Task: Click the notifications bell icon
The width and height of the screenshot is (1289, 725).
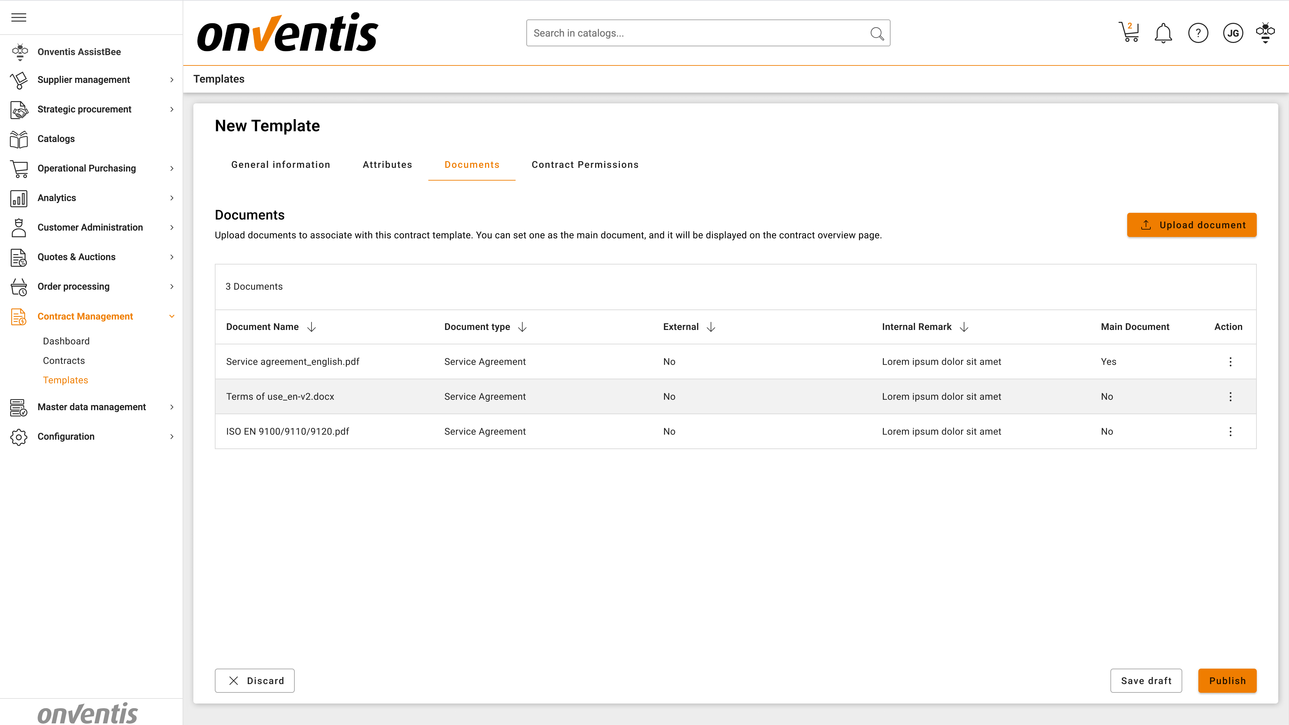Action: [x=1163, y=33]
